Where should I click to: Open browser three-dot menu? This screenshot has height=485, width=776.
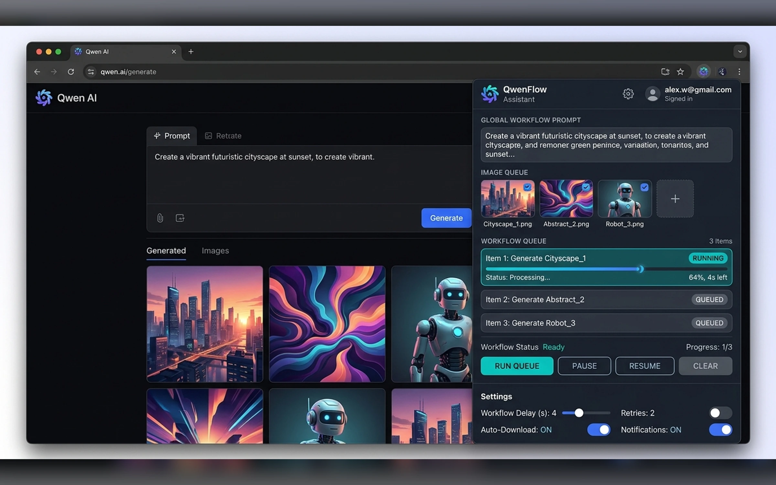(x=739, y=72)
